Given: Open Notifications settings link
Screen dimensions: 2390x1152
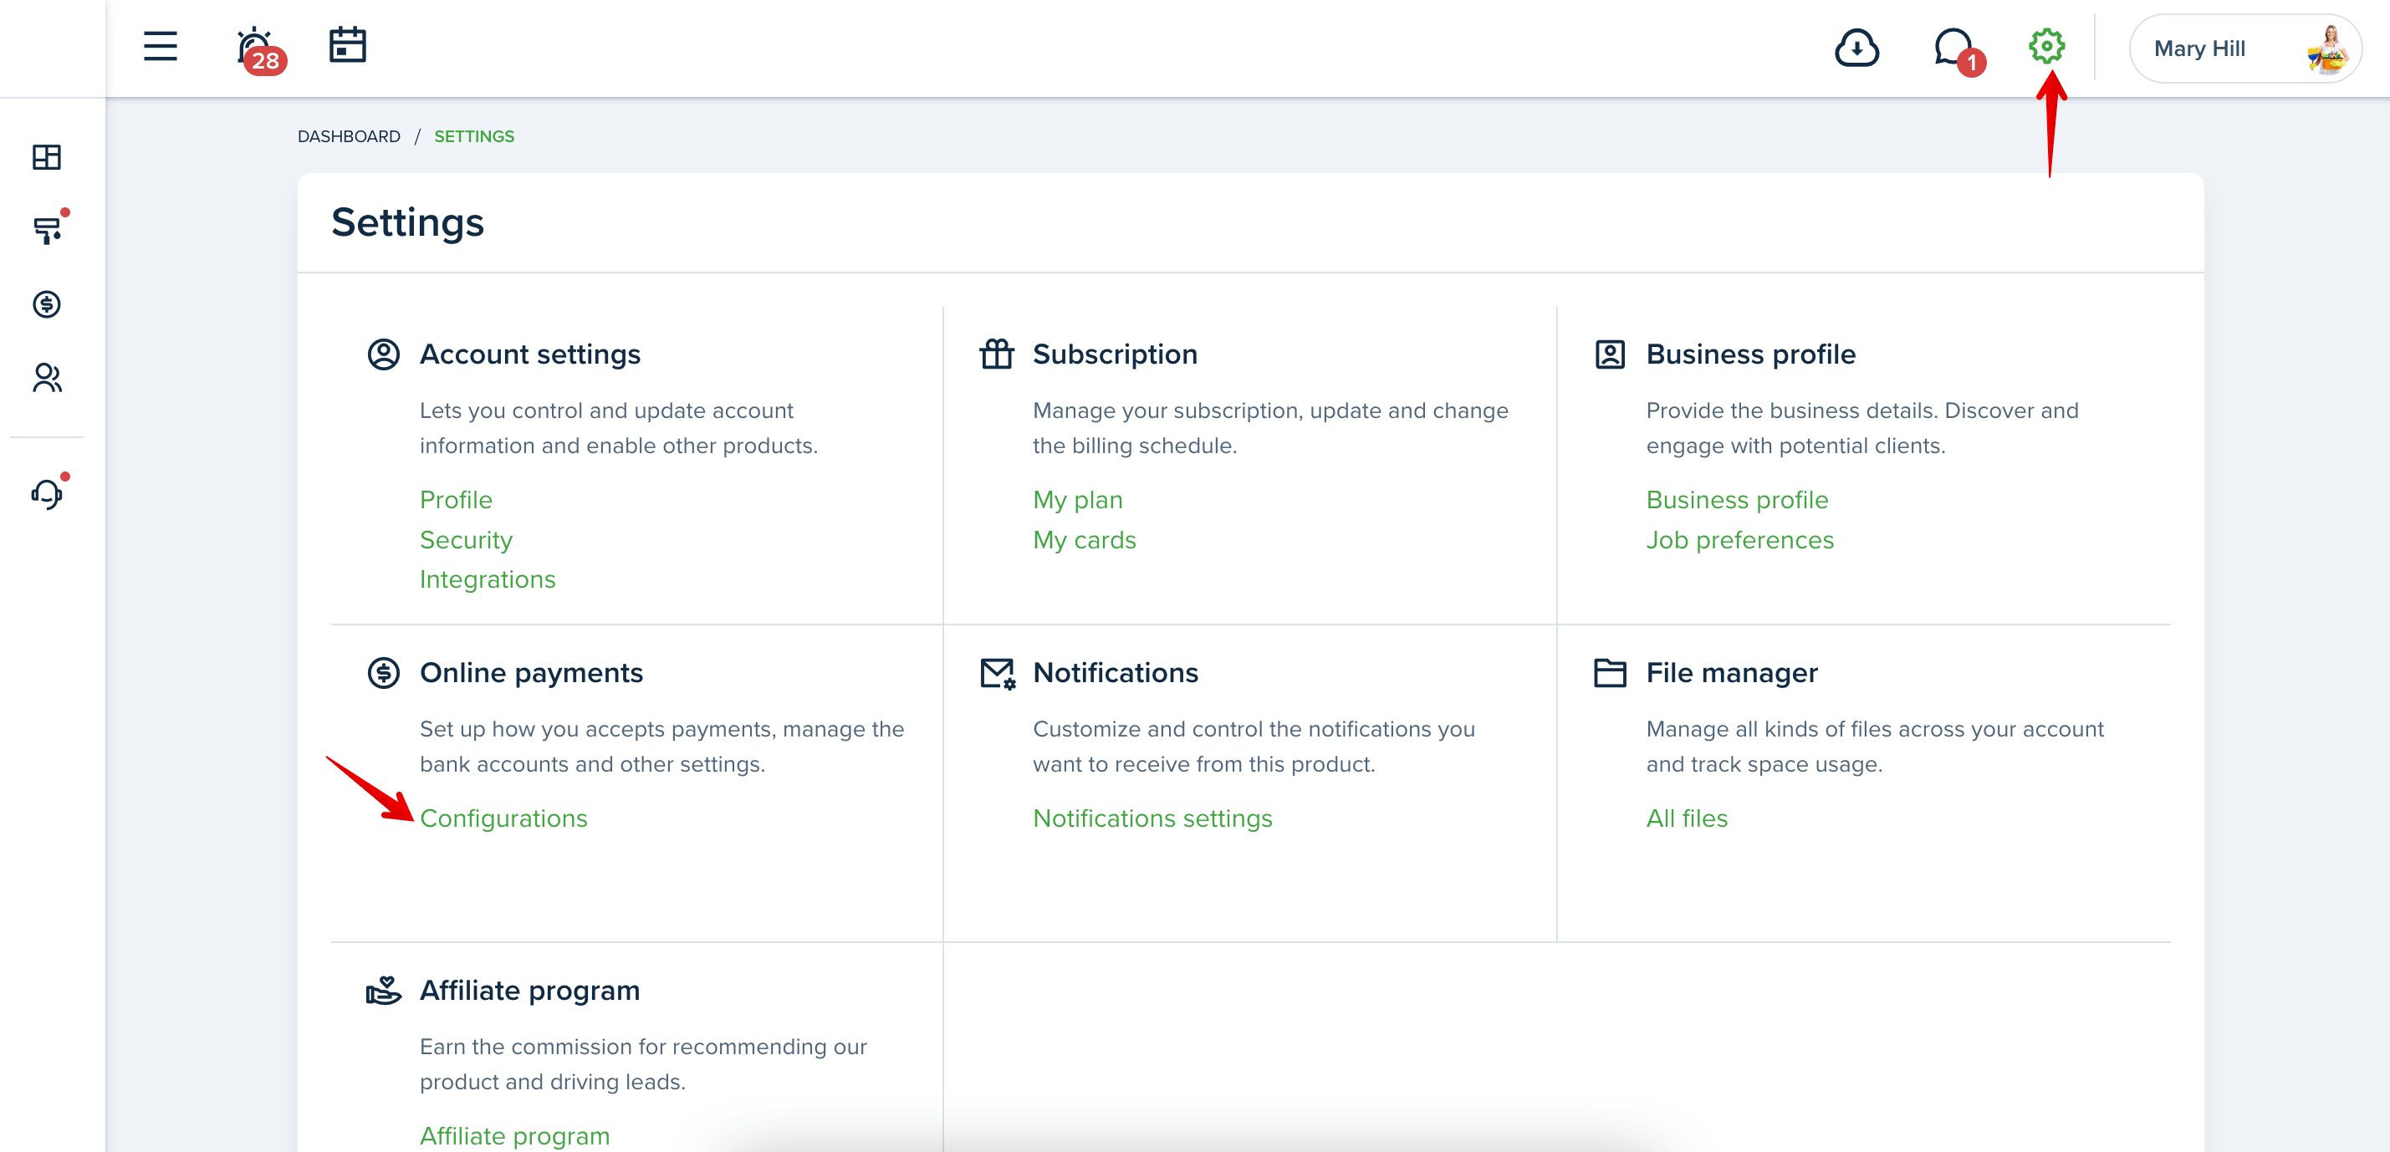Looking at the screenshot, I should [1152, 818].
